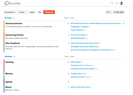Open the Movies category
Image resolution: width=133 pixels, height=95 pixels.
[9, 74]
